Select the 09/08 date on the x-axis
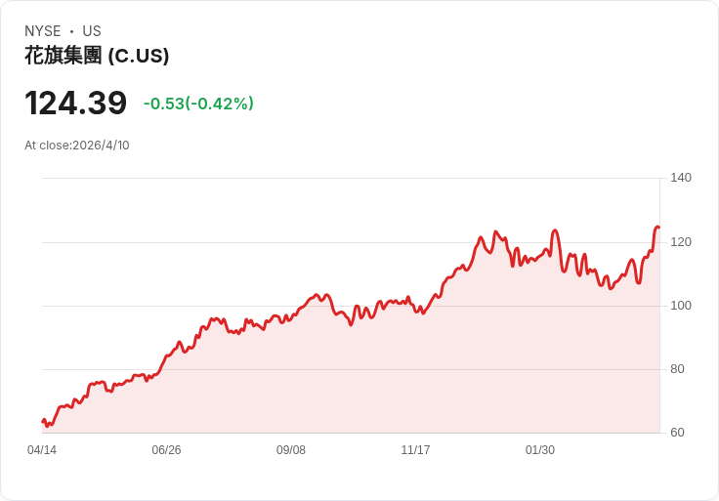Viewport: 719px width, 501px height. (291, 450)
